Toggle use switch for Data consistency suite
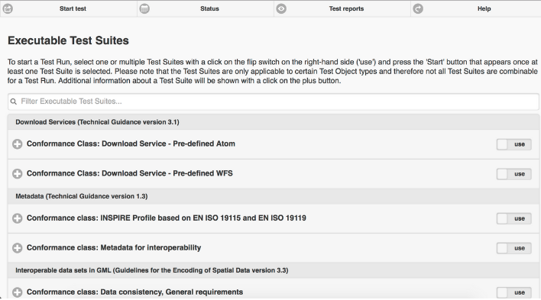This screenshot has width=541, height=300. [513, 293]
